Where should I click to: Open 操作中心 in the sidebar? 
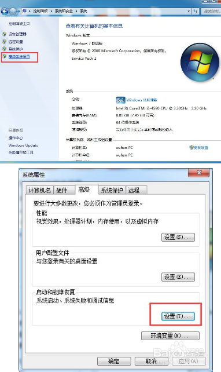tap(16, 138)
